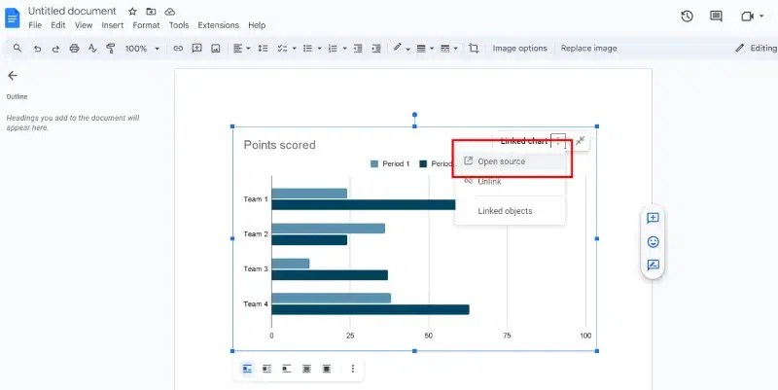Click the Team 3 axis label
Viewport: 778px width, 390px height.
(256, 269)
